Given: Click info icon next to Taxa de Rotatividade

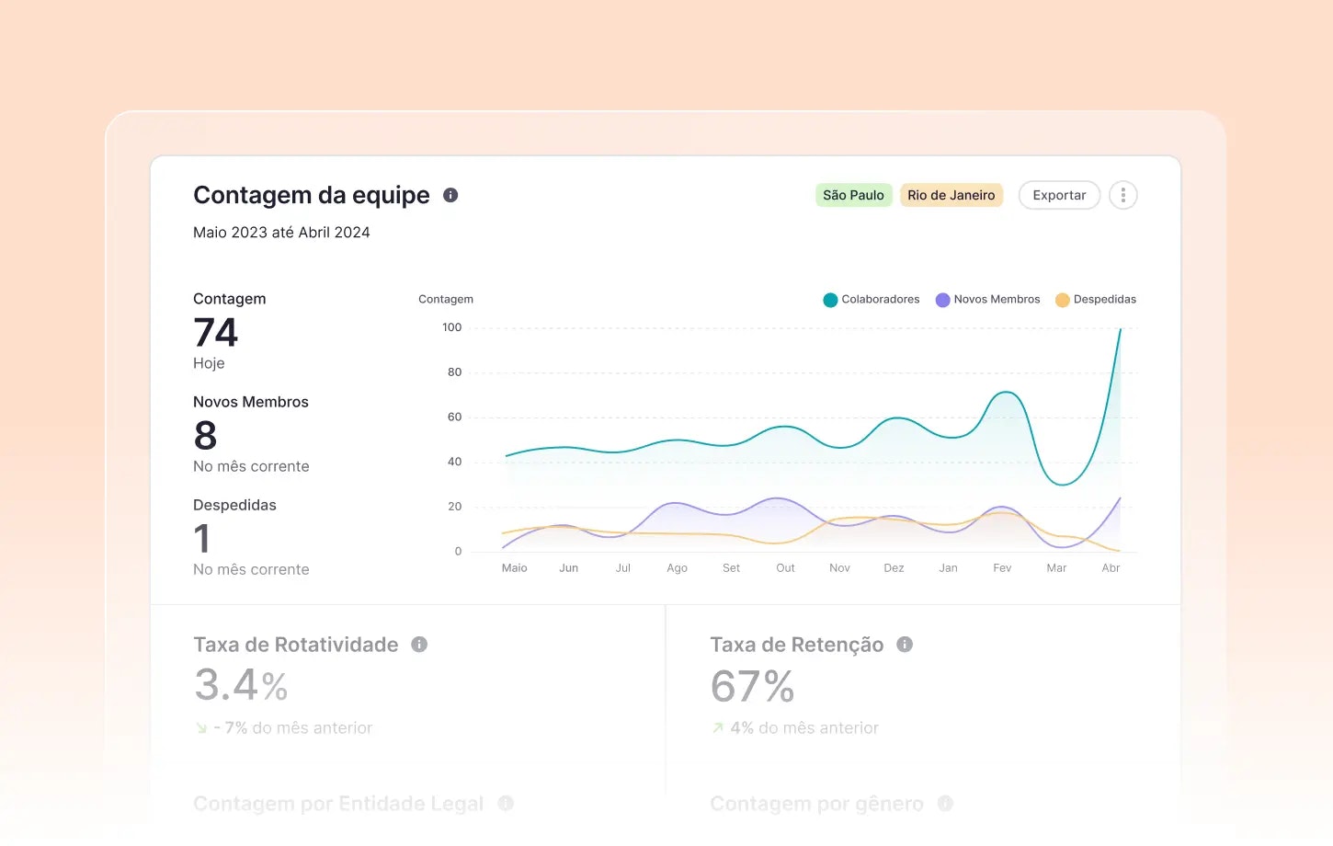Looking at the screenshot, I should pos(419,645).
